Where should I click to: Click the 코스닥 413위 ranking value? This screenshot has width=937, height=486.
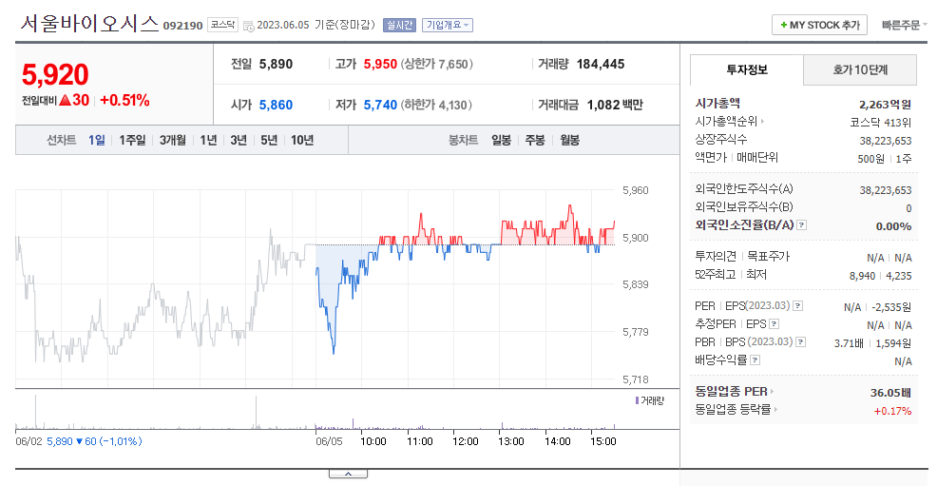click(881, 123)
